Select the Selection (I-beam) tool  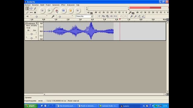click(x=27, y=8)
